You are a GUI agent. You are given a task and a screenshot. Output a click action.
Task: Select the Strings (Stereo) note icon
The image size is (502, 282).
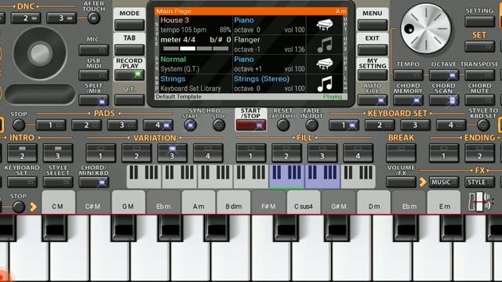click(x=324, y=84)
